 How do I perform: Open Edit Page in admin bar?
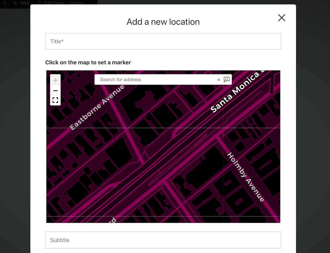pyautogui.click(x=50, y=3)
